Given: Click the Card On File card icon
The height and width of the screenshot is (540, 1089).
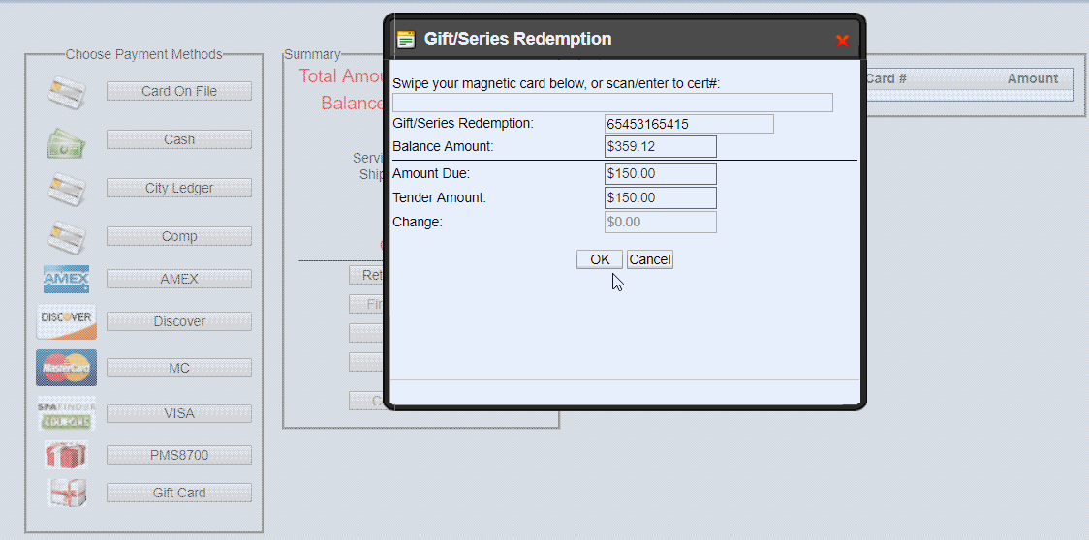Looking at the screenshot, I should [x=67, y=92].
